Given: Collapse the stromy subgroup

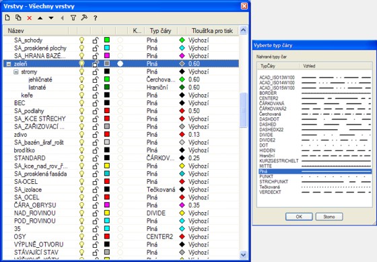Looking at the screenshot, I should point(16,72).
